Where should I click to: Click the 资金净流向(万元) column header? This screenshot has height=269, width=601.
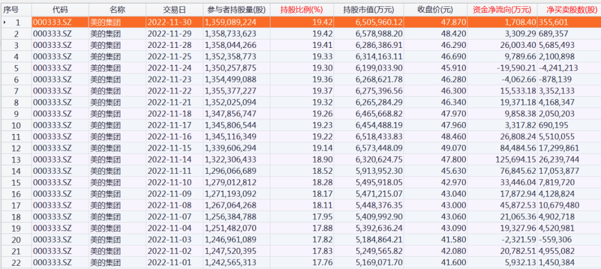click(502, 9)
